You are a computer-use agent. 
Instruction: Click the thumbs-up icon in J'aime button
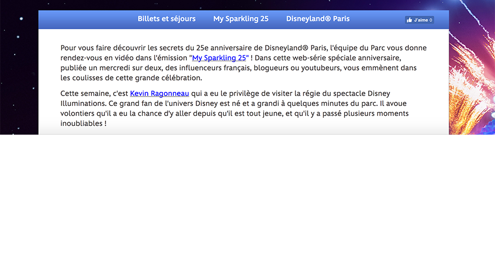[x=409, y=20]
